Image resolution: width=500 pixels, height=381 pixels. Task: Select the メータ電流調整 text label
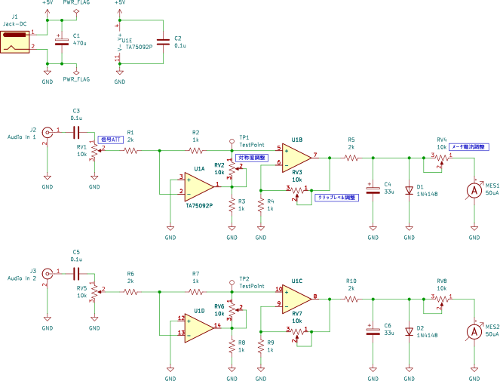[x=470, y=146]
